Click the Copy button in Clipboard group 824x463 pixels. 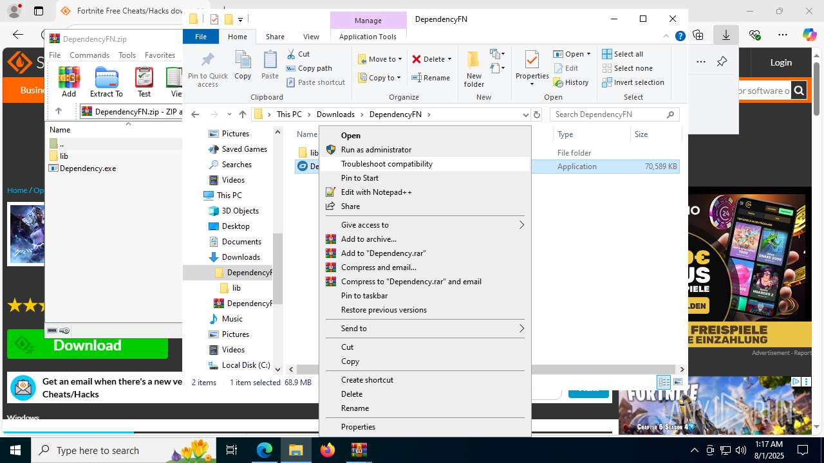(243, 65)
